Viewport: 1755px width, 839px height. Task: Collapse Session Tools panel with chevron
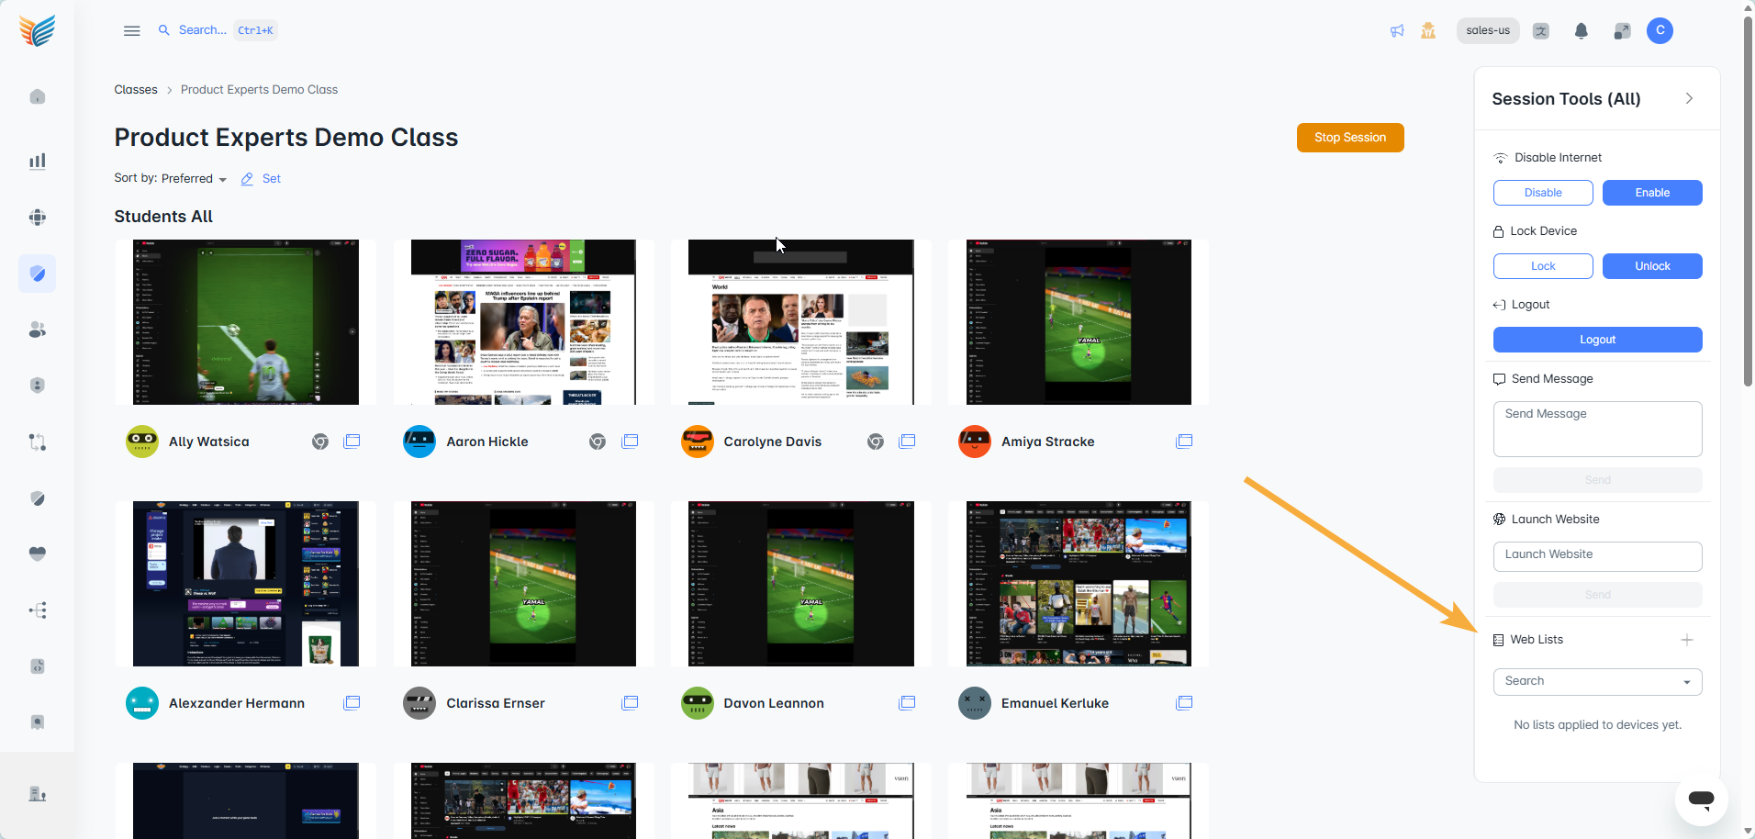[1689, 98]
